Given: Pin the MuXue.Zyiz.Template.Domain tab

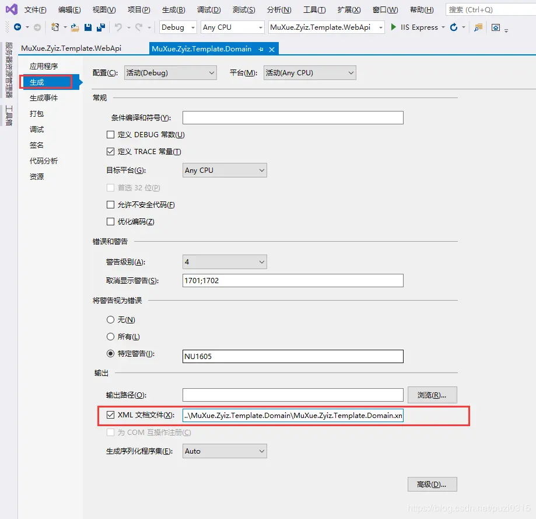Looking at the screenshot, I should pos(261,49).
